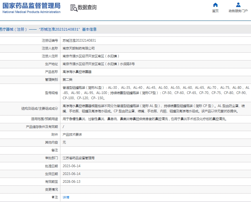Click the 型号规格 row label
This screenshot has height=202, width=251.
pos(51,93)
